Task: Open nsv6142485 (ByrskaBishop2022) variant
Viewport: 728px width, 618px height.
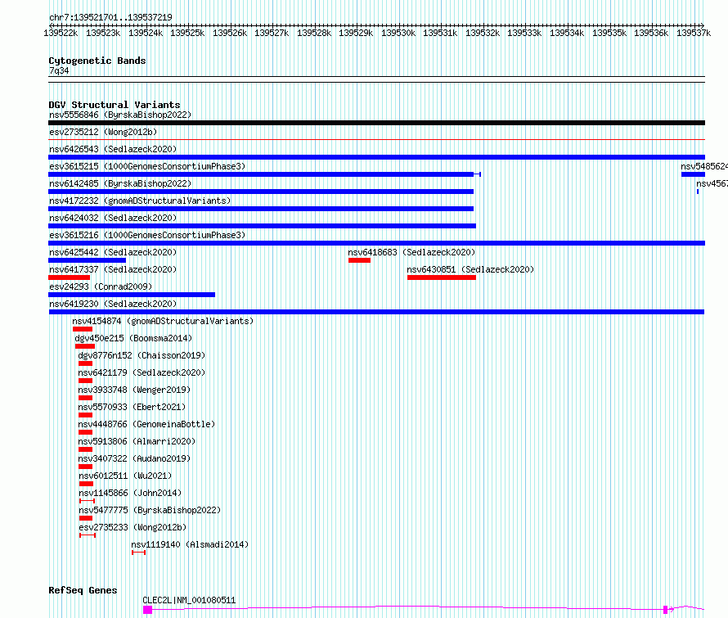Action: coord(120,183)
